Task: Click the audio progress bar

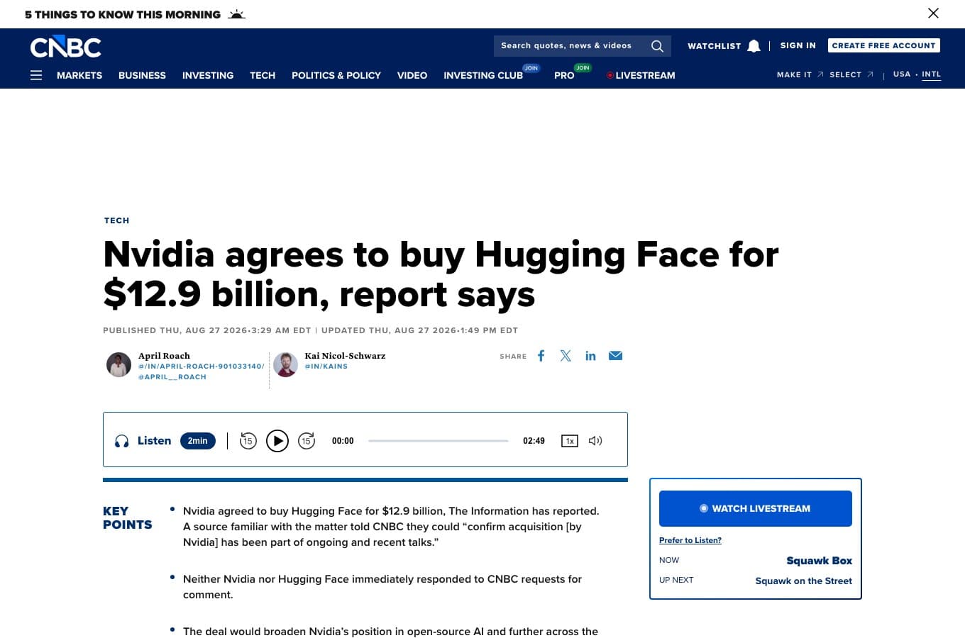Action: tap(439, 441)
